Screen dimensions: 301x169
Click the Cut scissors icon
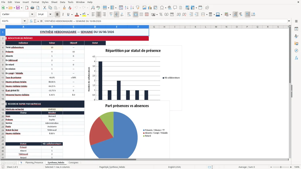[x=45, y=8]
